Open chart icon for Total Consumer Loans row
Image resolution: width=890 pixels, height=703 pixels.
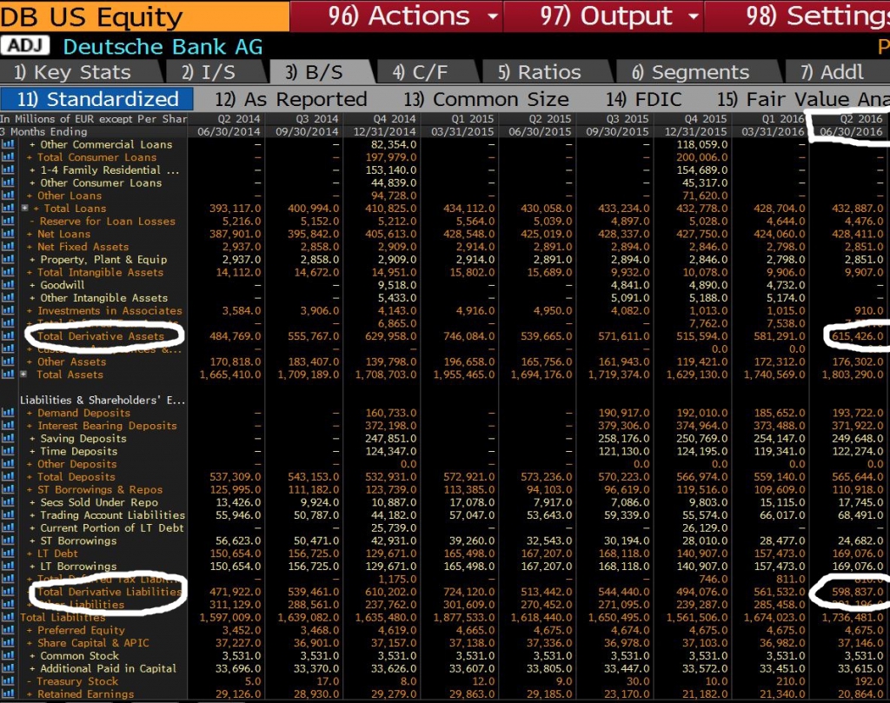(8, 157)
